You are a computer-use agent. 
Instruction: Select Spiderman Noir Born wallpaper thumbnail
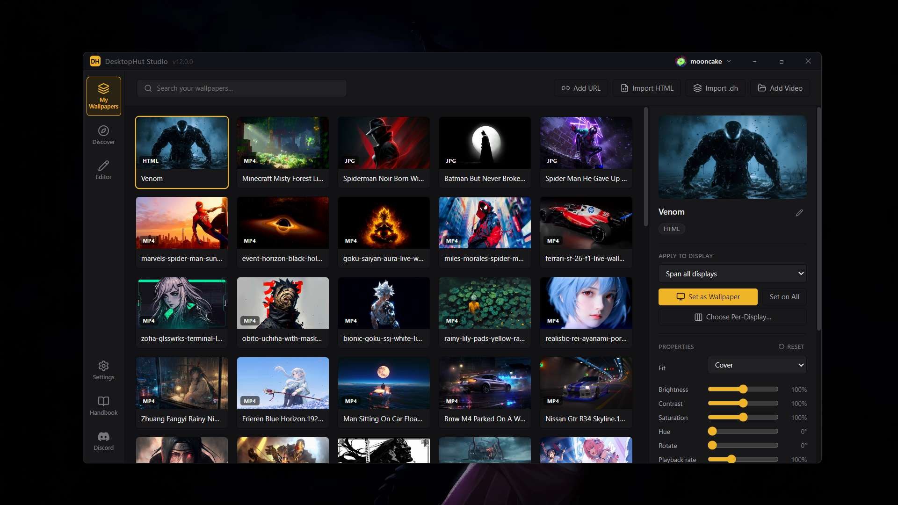point(384,143)
